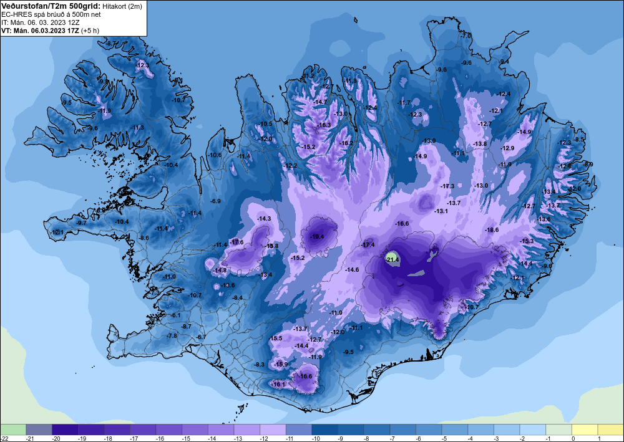Click the -15.8 temperature label
624x442 pixels.
272,246
